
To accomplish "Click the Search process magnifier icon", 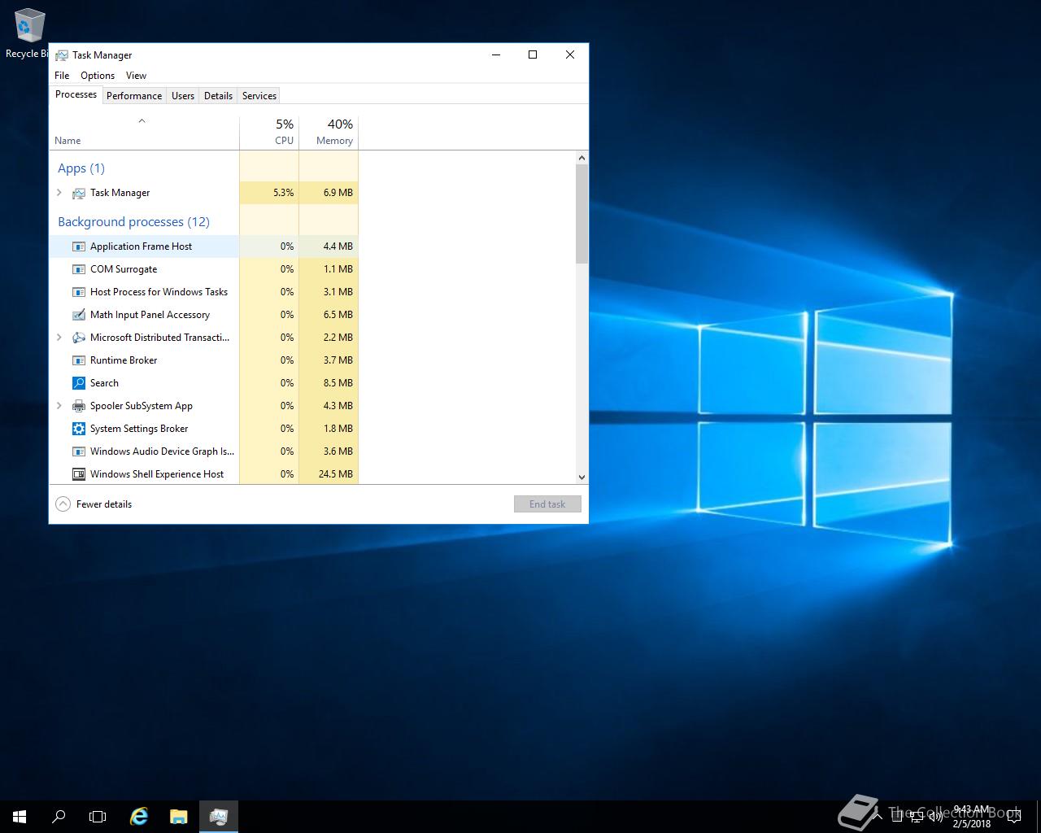I will pyautogui.click(x=79, y=383).
